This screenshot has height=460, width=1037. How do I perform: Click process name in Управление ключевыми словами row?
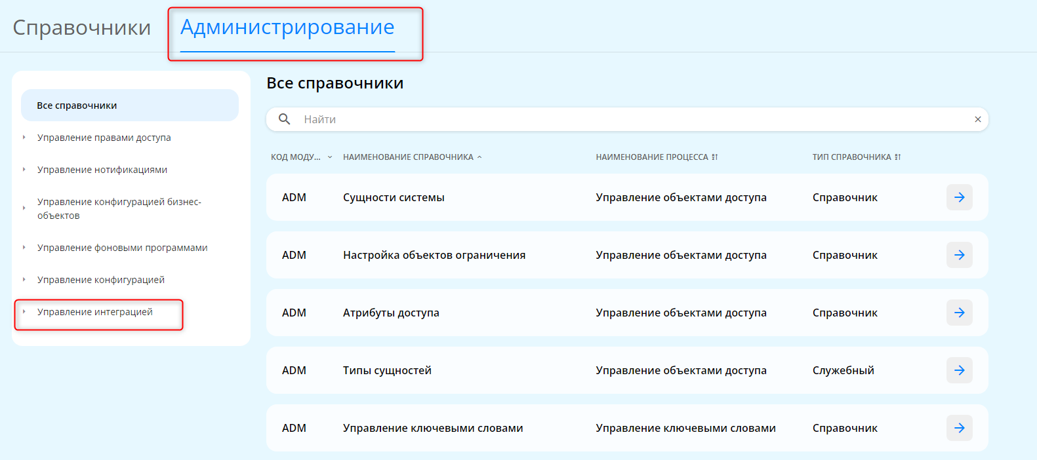(x=685, y=428)
